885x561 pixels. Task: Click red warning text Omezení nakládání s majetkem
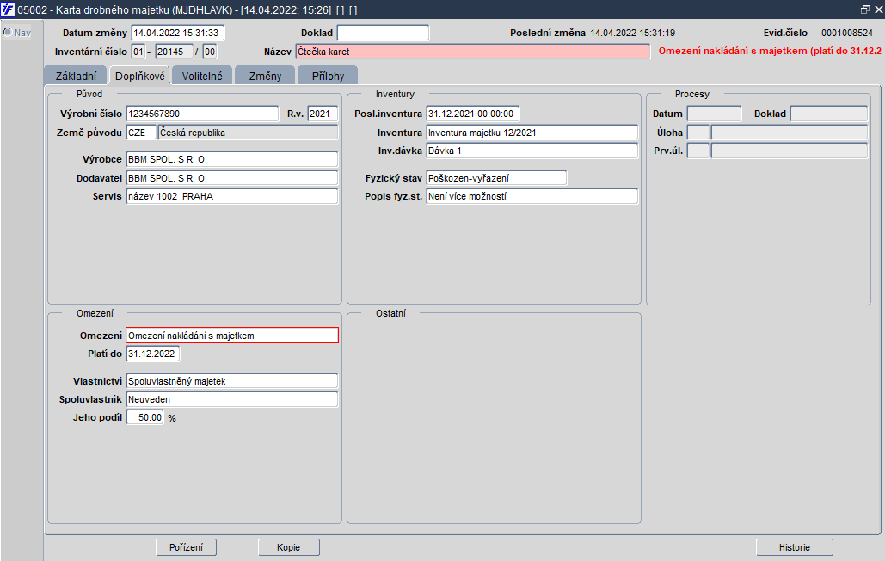771,51
